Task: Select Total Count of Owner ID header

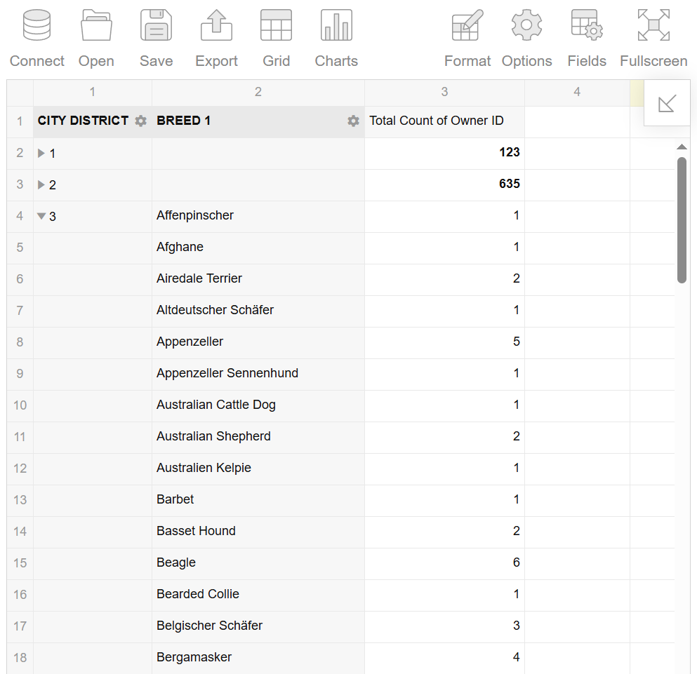Action: pyautogui.click(x=444, y=122)
